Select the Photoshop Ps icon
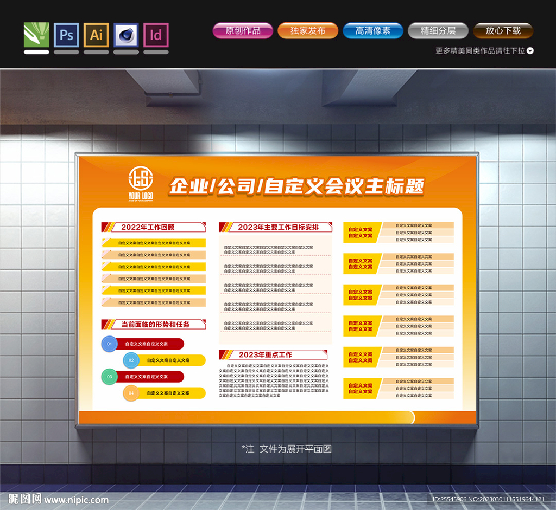The width and height of the screenshot is (556, 510). [x=66, y=35]
